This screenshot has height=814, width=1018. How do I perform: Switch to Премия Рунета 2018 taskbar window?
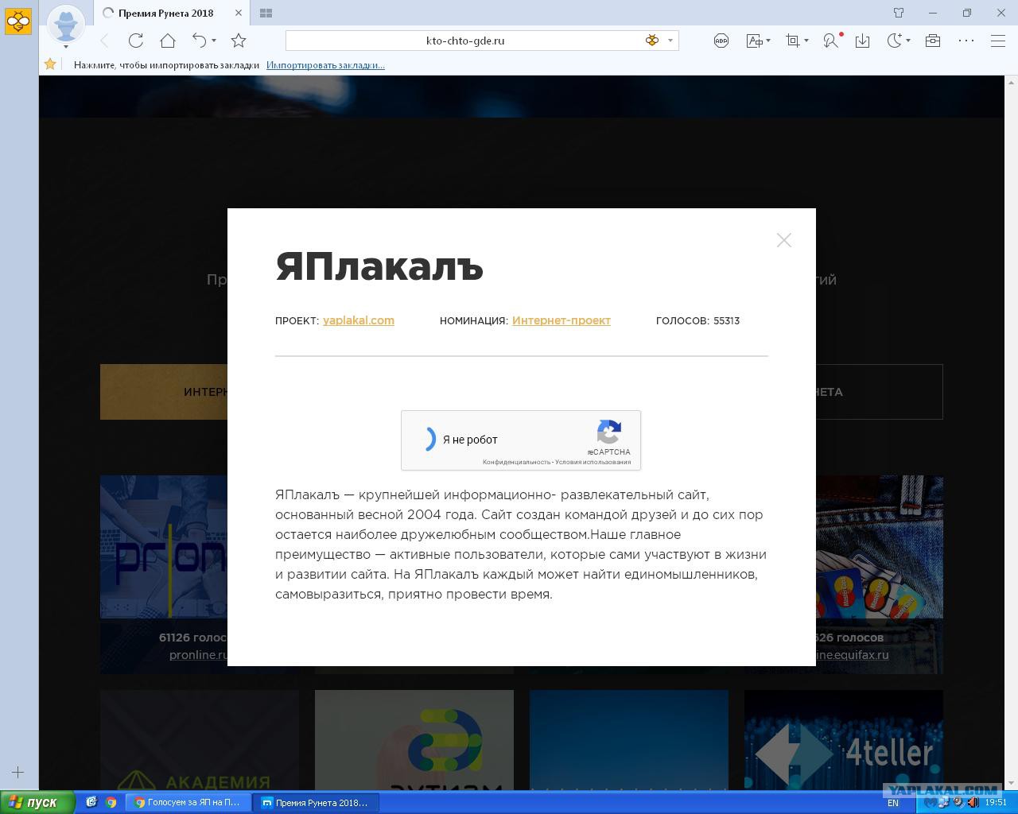click(x=317, y=803)
